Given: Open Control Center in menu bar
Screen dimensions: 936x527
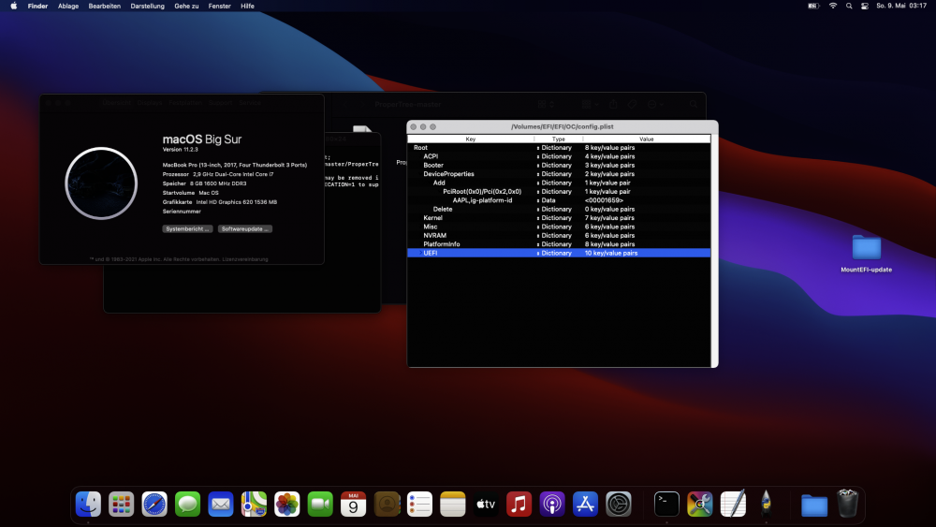Looking at the screenshot, I should 864,6.
